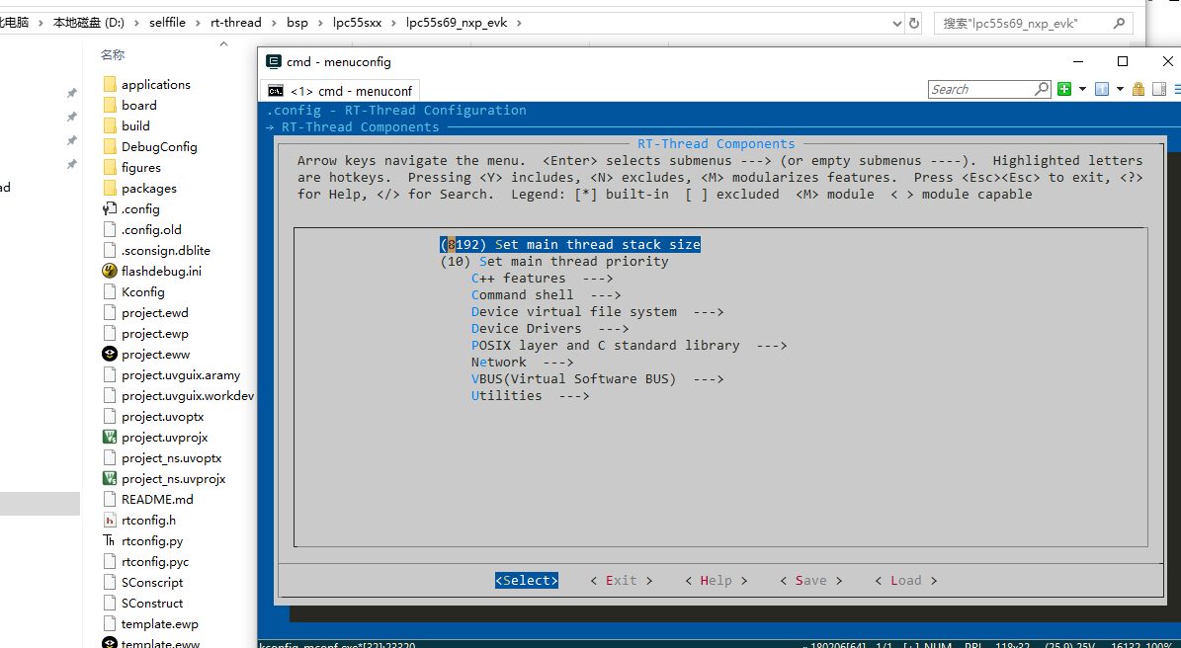This screenshot has height=648, width=1181.
Task: Select the DebugConfig folder icon
Action: 110,147
